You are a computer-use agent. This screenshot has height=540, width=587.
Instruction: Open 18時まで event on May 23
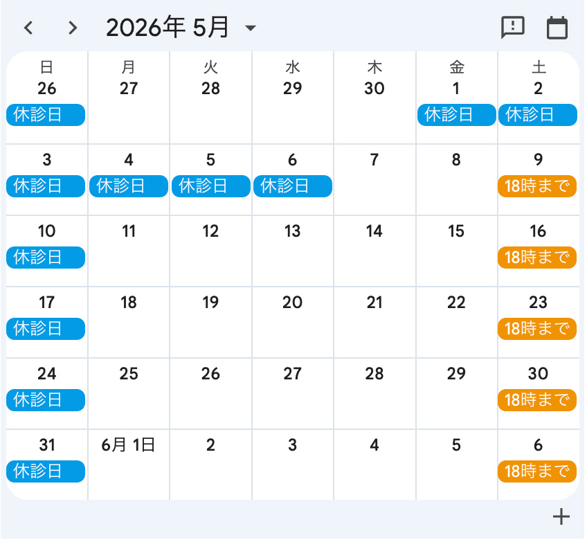537,329
